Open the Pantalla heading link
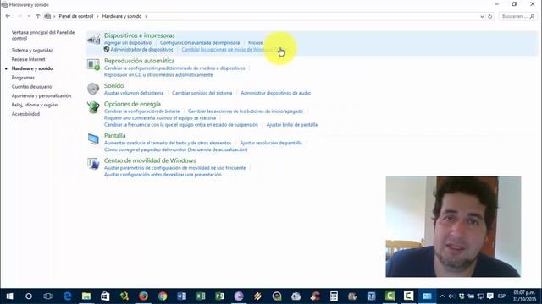542x304 pixels. pyautogui.click(x=115, y=135)
